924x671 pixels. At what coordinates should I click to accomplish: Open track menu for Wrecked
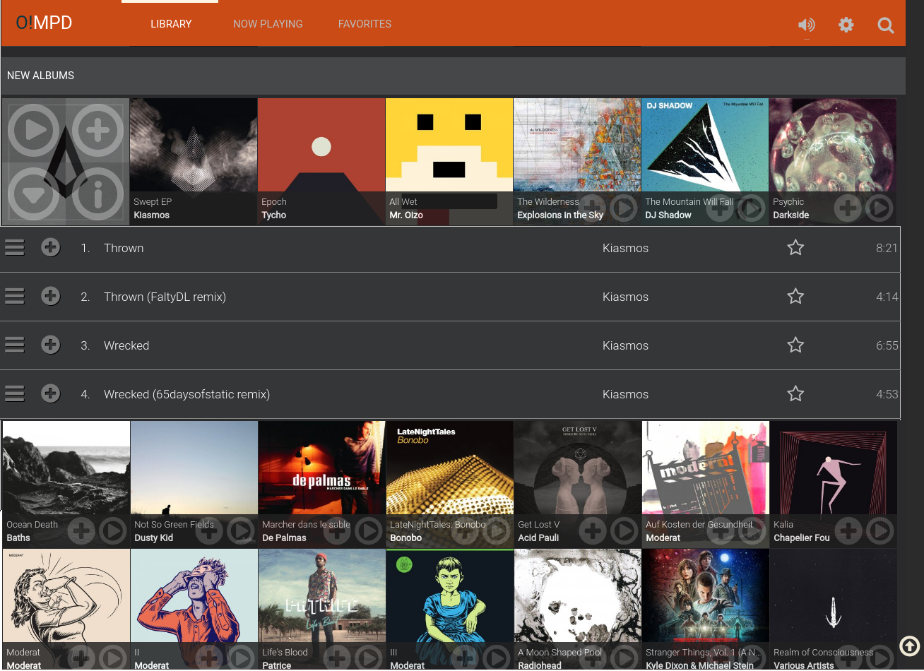coord(15,345)
